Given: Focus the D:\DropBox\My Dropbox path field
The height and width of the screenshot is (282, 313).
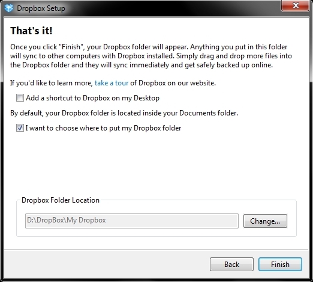Looking at the screenshot, I should click(x=132, y=221).
